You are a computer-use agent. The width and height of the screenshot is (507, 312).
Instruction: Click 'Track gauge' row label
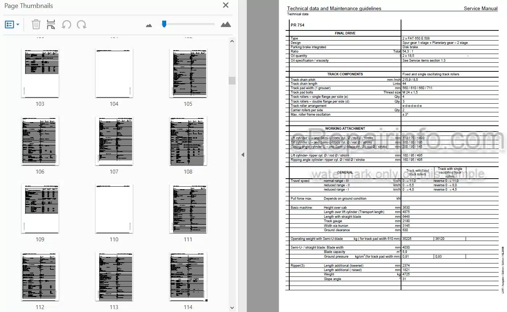(333, 221)
